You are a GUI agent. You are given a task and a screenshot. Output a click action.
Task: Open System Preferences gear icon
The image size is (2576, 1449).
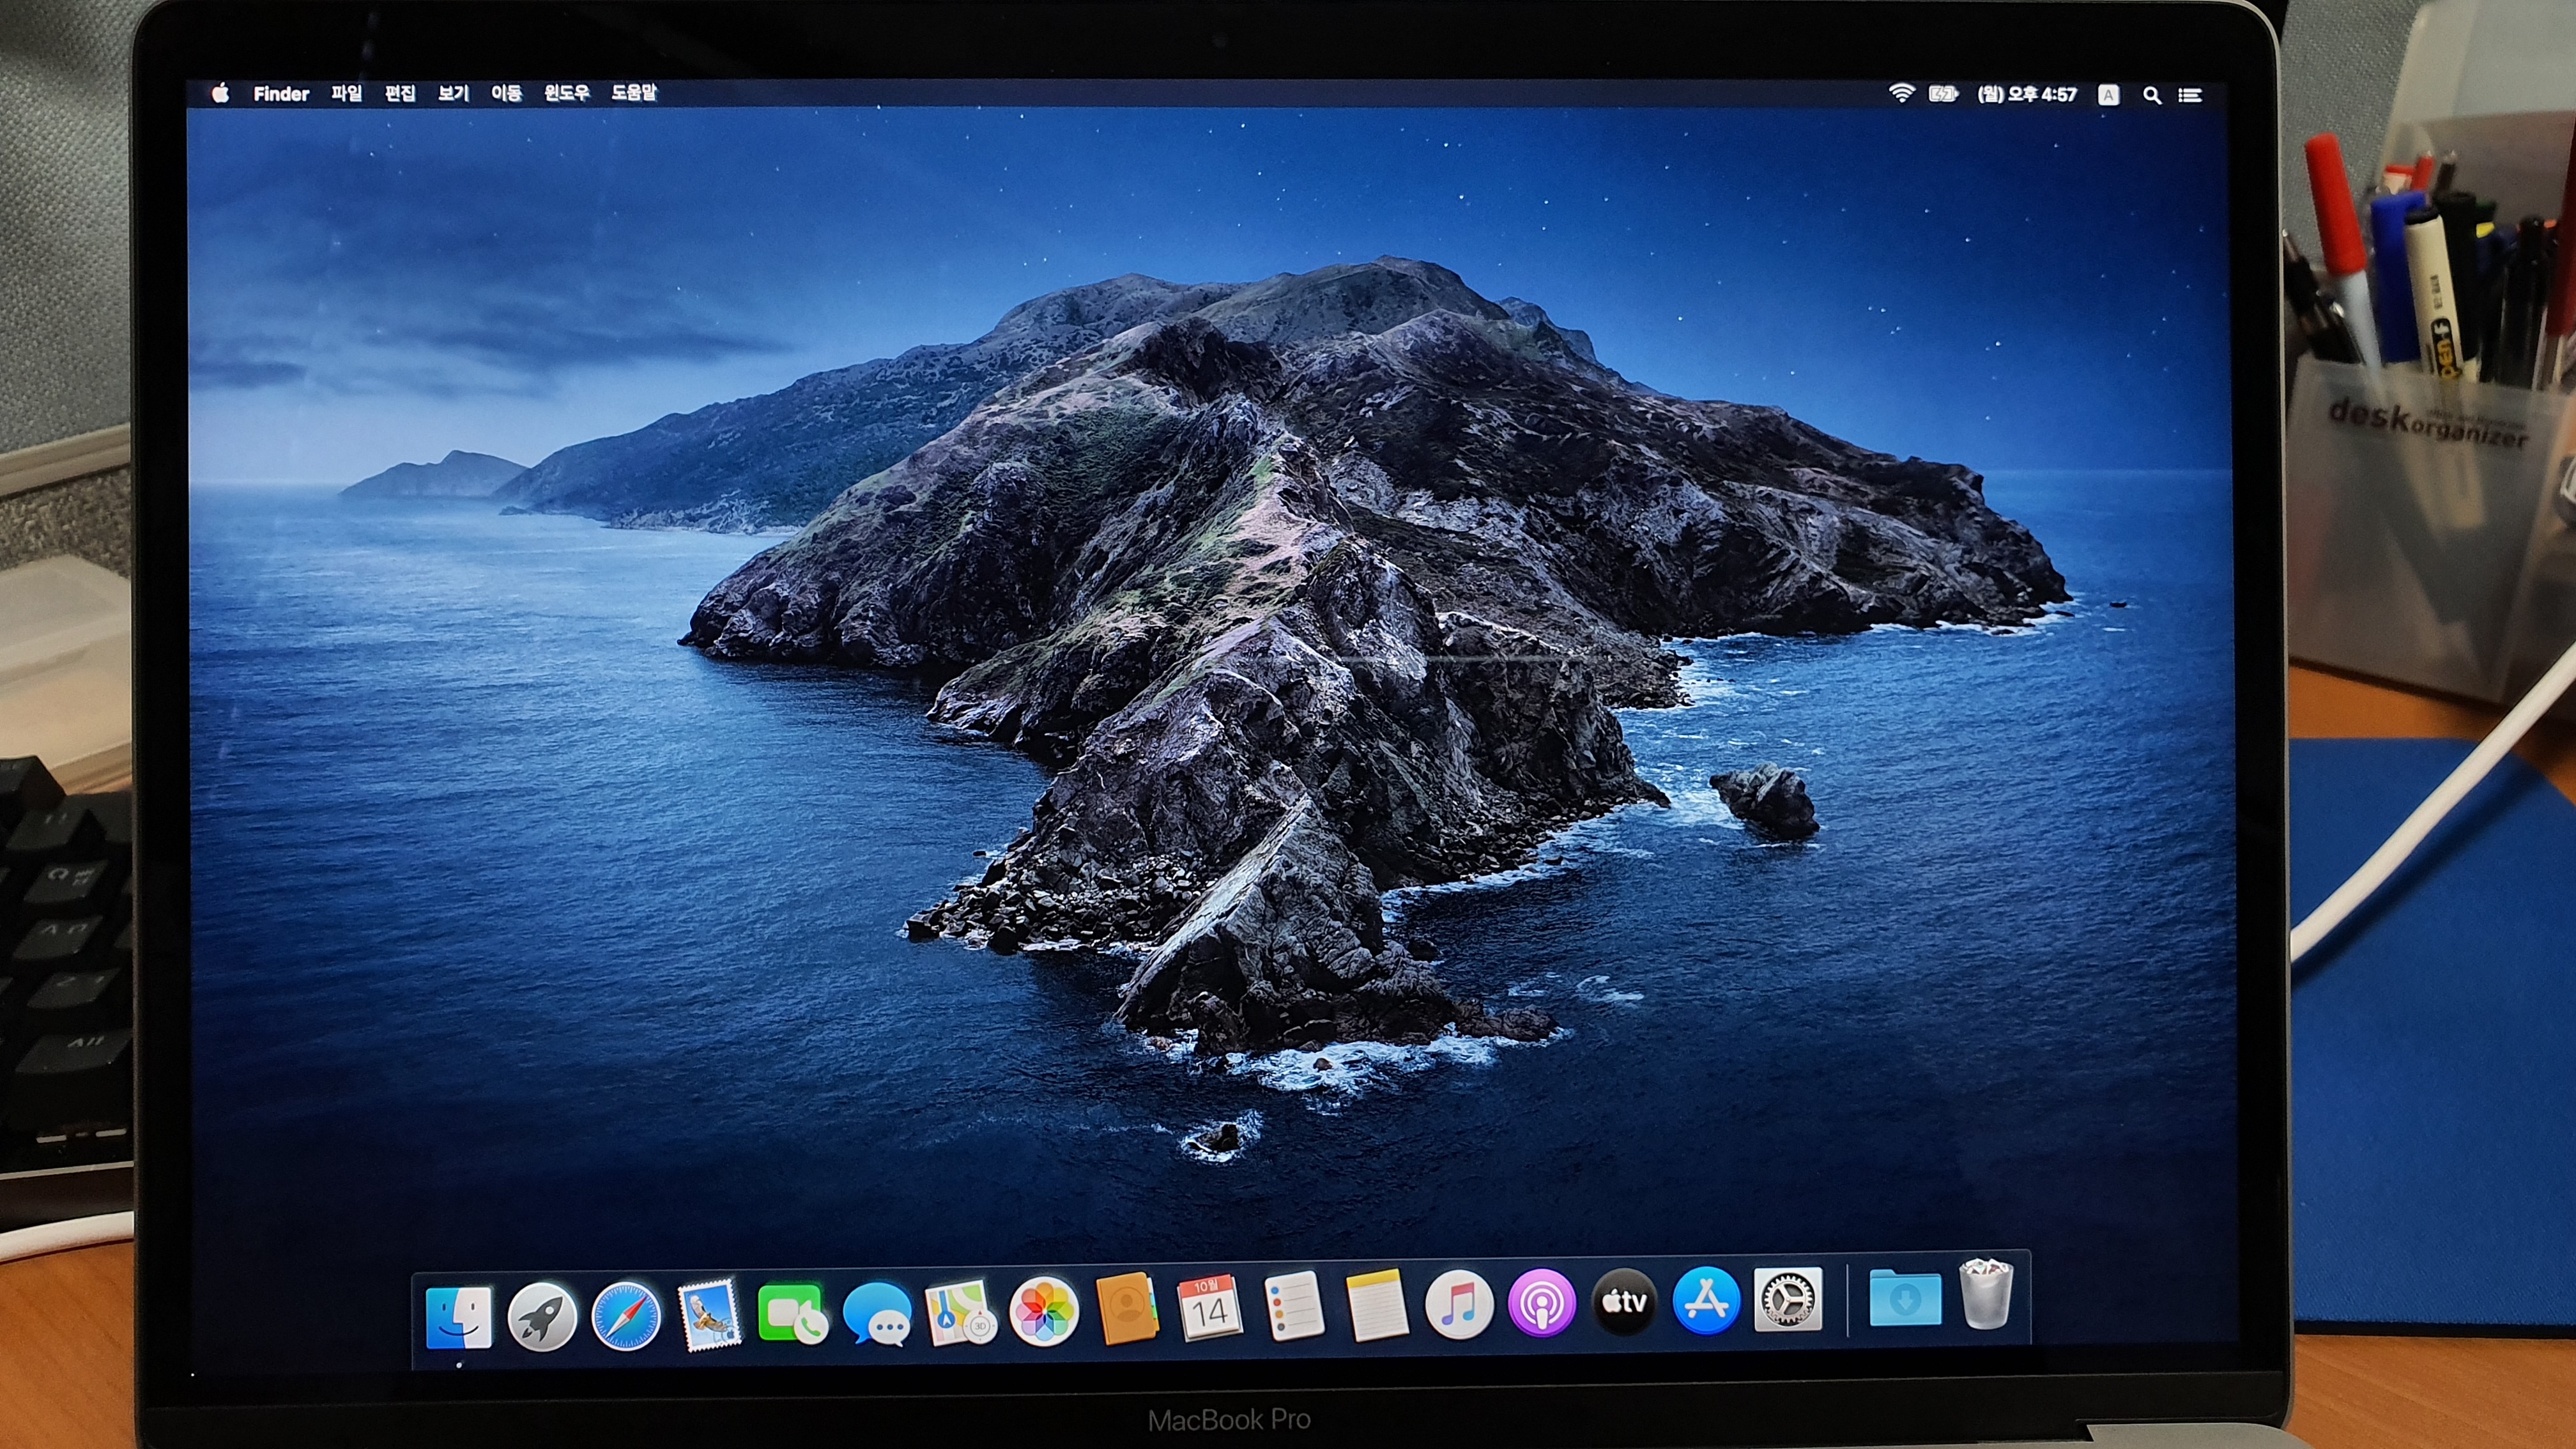point(1788,1299)
